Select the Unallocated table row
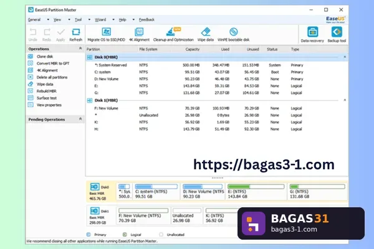 point(216,115)
